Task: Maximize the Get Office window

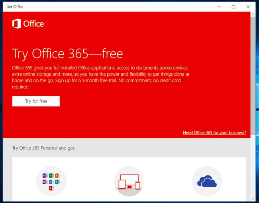Action: coord(233,7)
